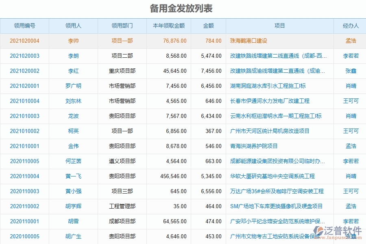Open project 青海洪湖养护院项目

tap(254, 146)
